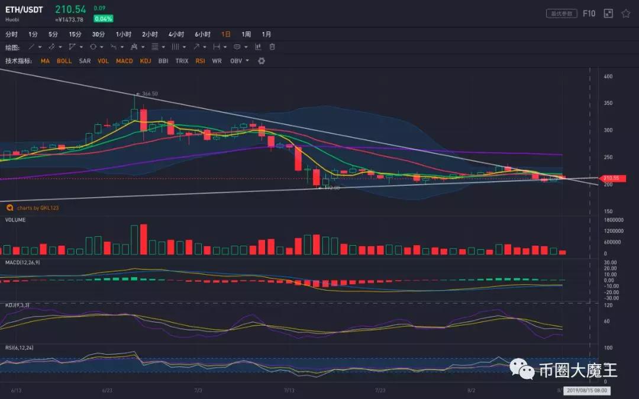This screenshot has width=639, height=399.
Task: Select the circle shape drawing tool
Action: [x=93, y=47]
